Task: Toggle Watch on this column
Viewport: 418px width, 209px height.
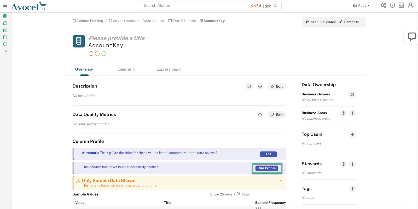Action: (328, 22)
